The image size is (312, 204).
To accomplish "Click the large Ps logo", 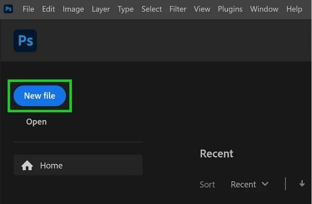I will tap(25, 41).
